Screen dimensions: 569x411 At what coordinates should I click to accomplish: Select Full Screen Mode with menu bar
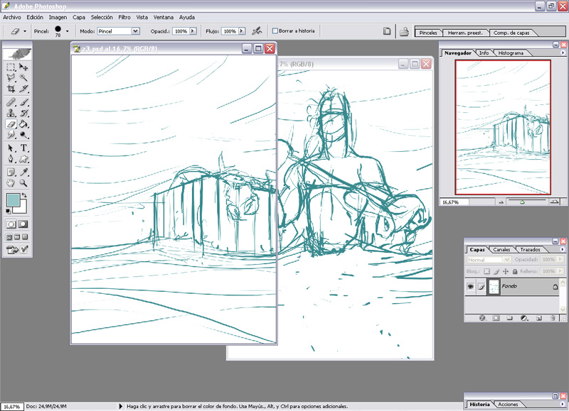17,237
